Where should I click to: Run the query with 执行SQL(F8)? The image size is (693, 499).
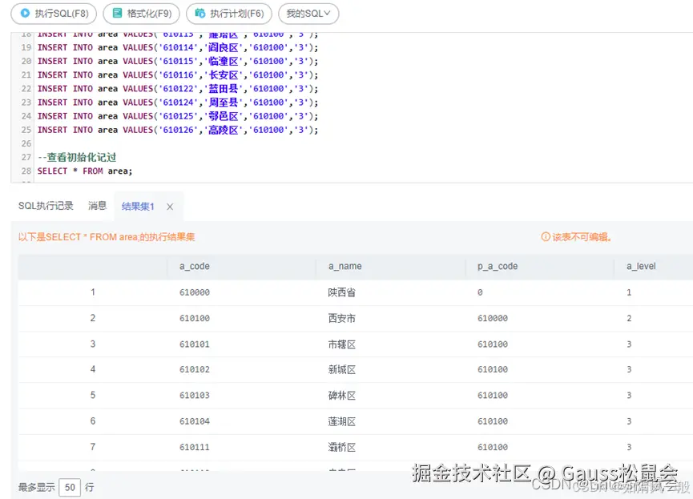(53, 14)
